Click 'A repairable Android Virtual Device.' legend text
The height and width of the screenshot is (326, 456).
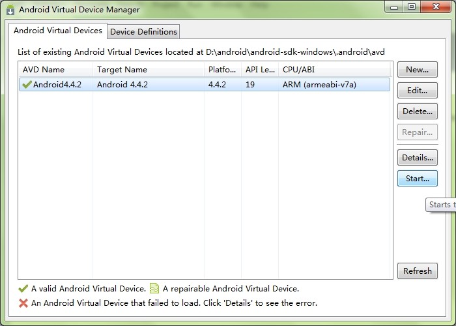pyautogui.click(x=231, y=289)
